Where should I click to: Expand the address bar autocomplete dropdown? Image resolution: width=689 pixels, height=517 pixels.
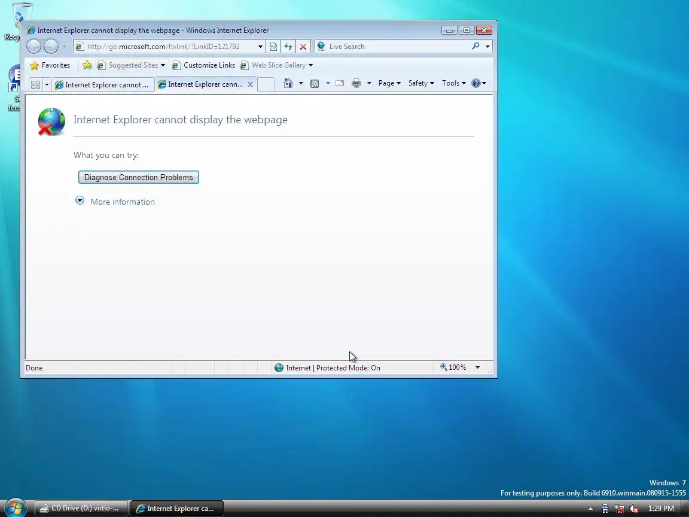(x=260, y=46)
